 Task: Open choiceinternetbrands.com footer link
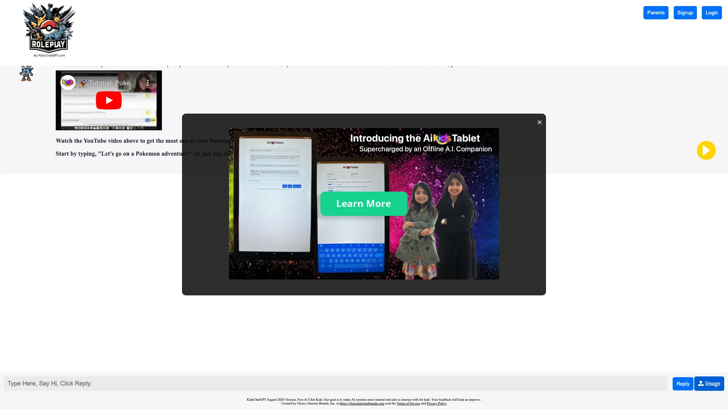(362, 404)
